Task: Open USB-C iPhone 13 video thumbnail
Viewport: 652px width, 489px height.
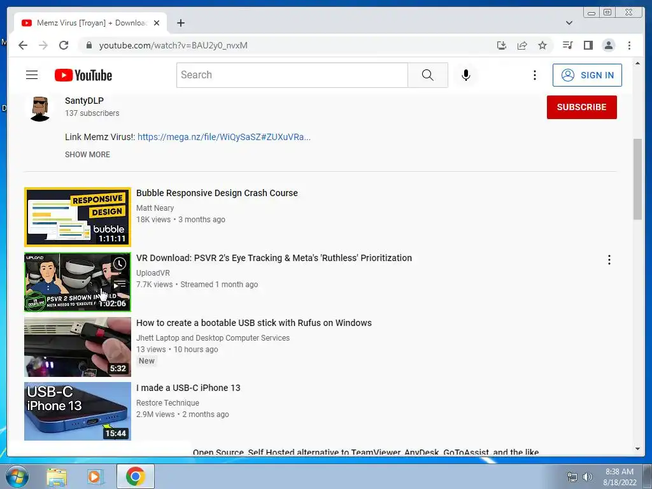Action: coord(77,411)
